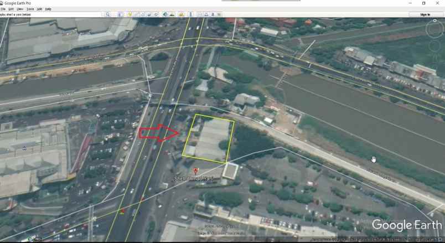Open the Add menu
Screen dimensions: 445x243
point(39,9)
